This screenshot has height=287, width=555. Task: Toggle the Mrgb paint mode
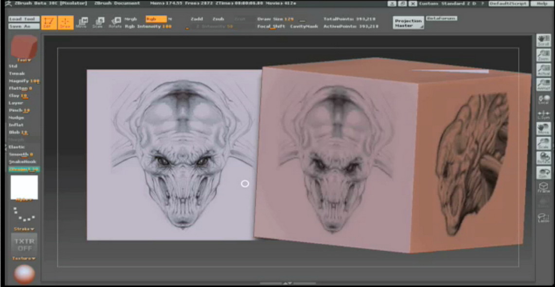(x=131, y=19)
